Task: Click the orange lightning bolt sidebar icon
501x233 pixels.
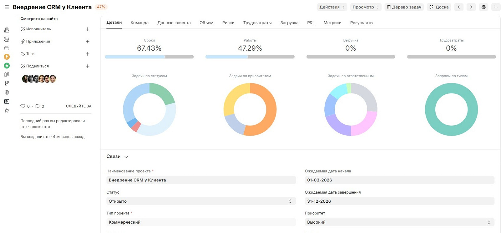Action: click(7, 57)
